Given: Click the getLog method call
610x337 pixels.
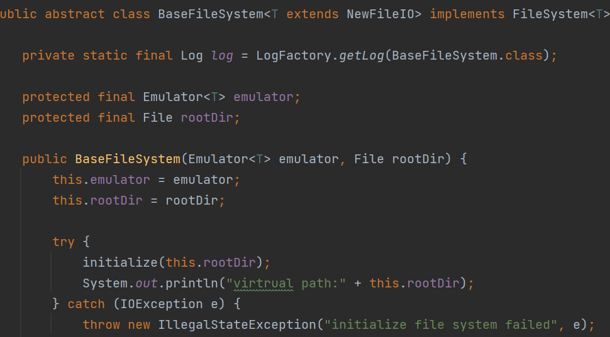Looking at the screenshot, I should (x=362, y=55).
